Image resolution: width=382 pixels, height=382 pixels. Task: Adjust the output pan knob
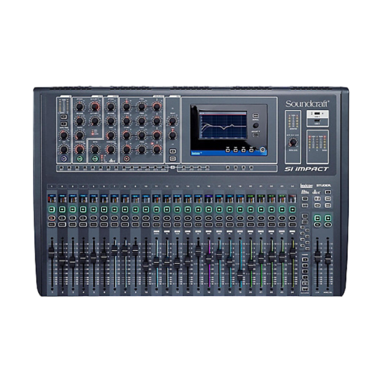[x=172, y=136]
